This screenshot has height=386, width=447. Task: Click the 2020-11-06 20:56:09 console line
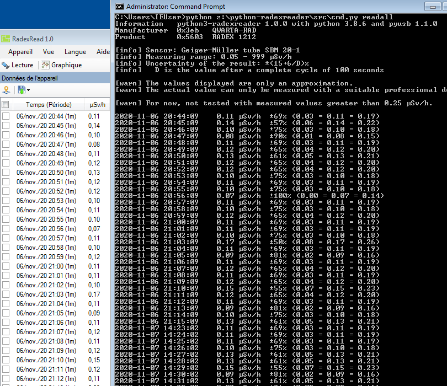click(x=249, y=196)
